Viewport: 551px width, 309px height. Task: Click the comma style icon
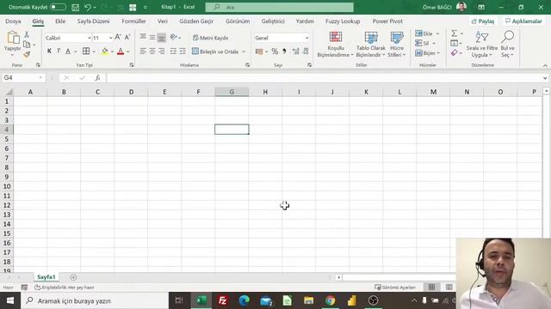(284, 51)
